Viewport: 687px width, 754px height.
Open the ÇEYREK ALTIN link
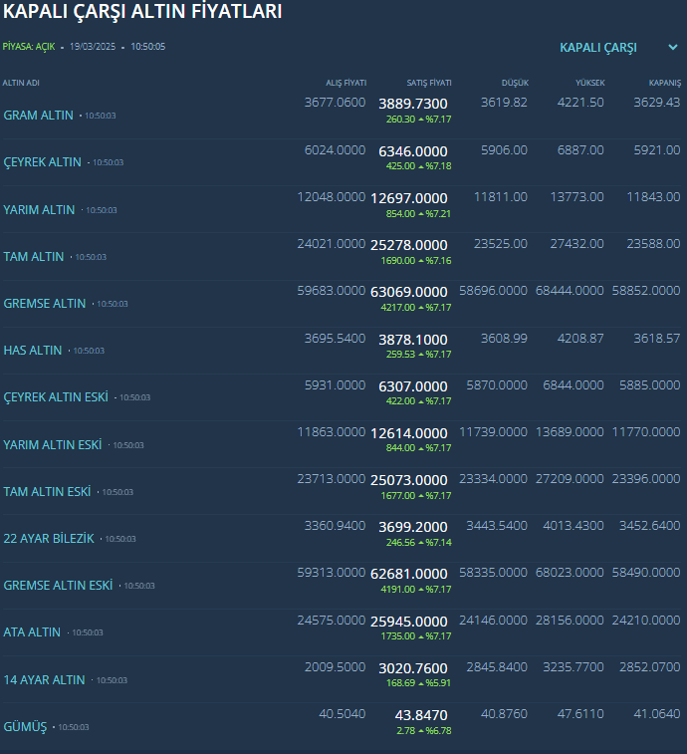(42, 162)
